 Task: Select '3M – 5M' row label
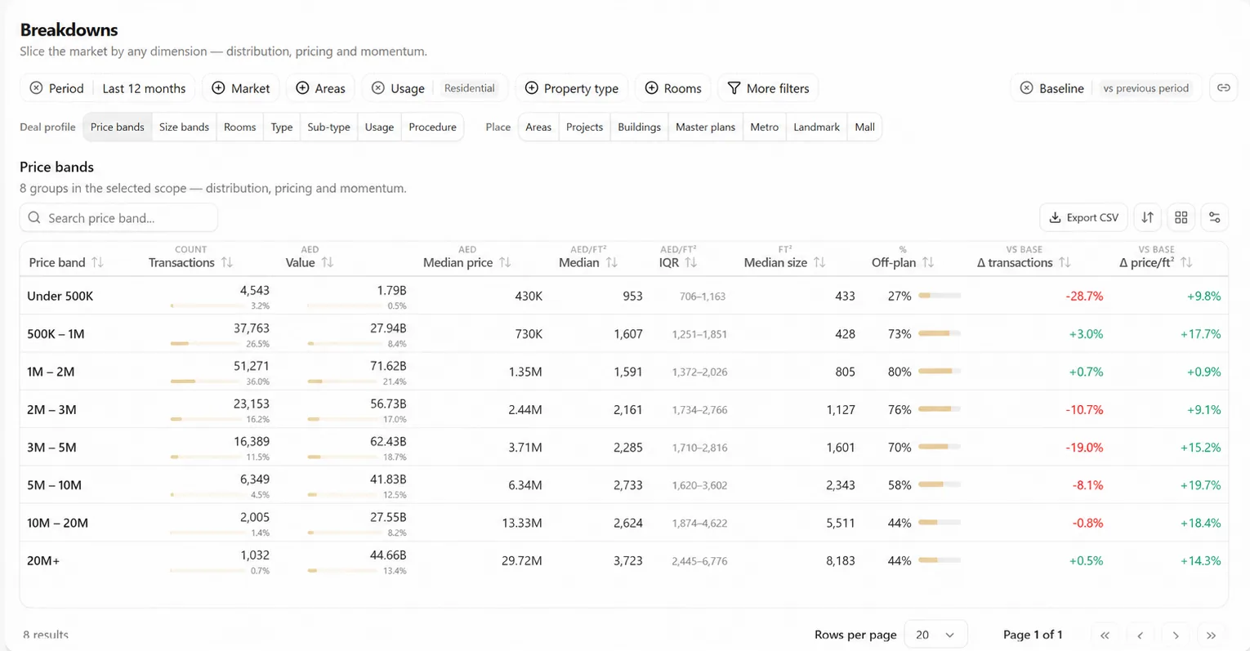51,448
